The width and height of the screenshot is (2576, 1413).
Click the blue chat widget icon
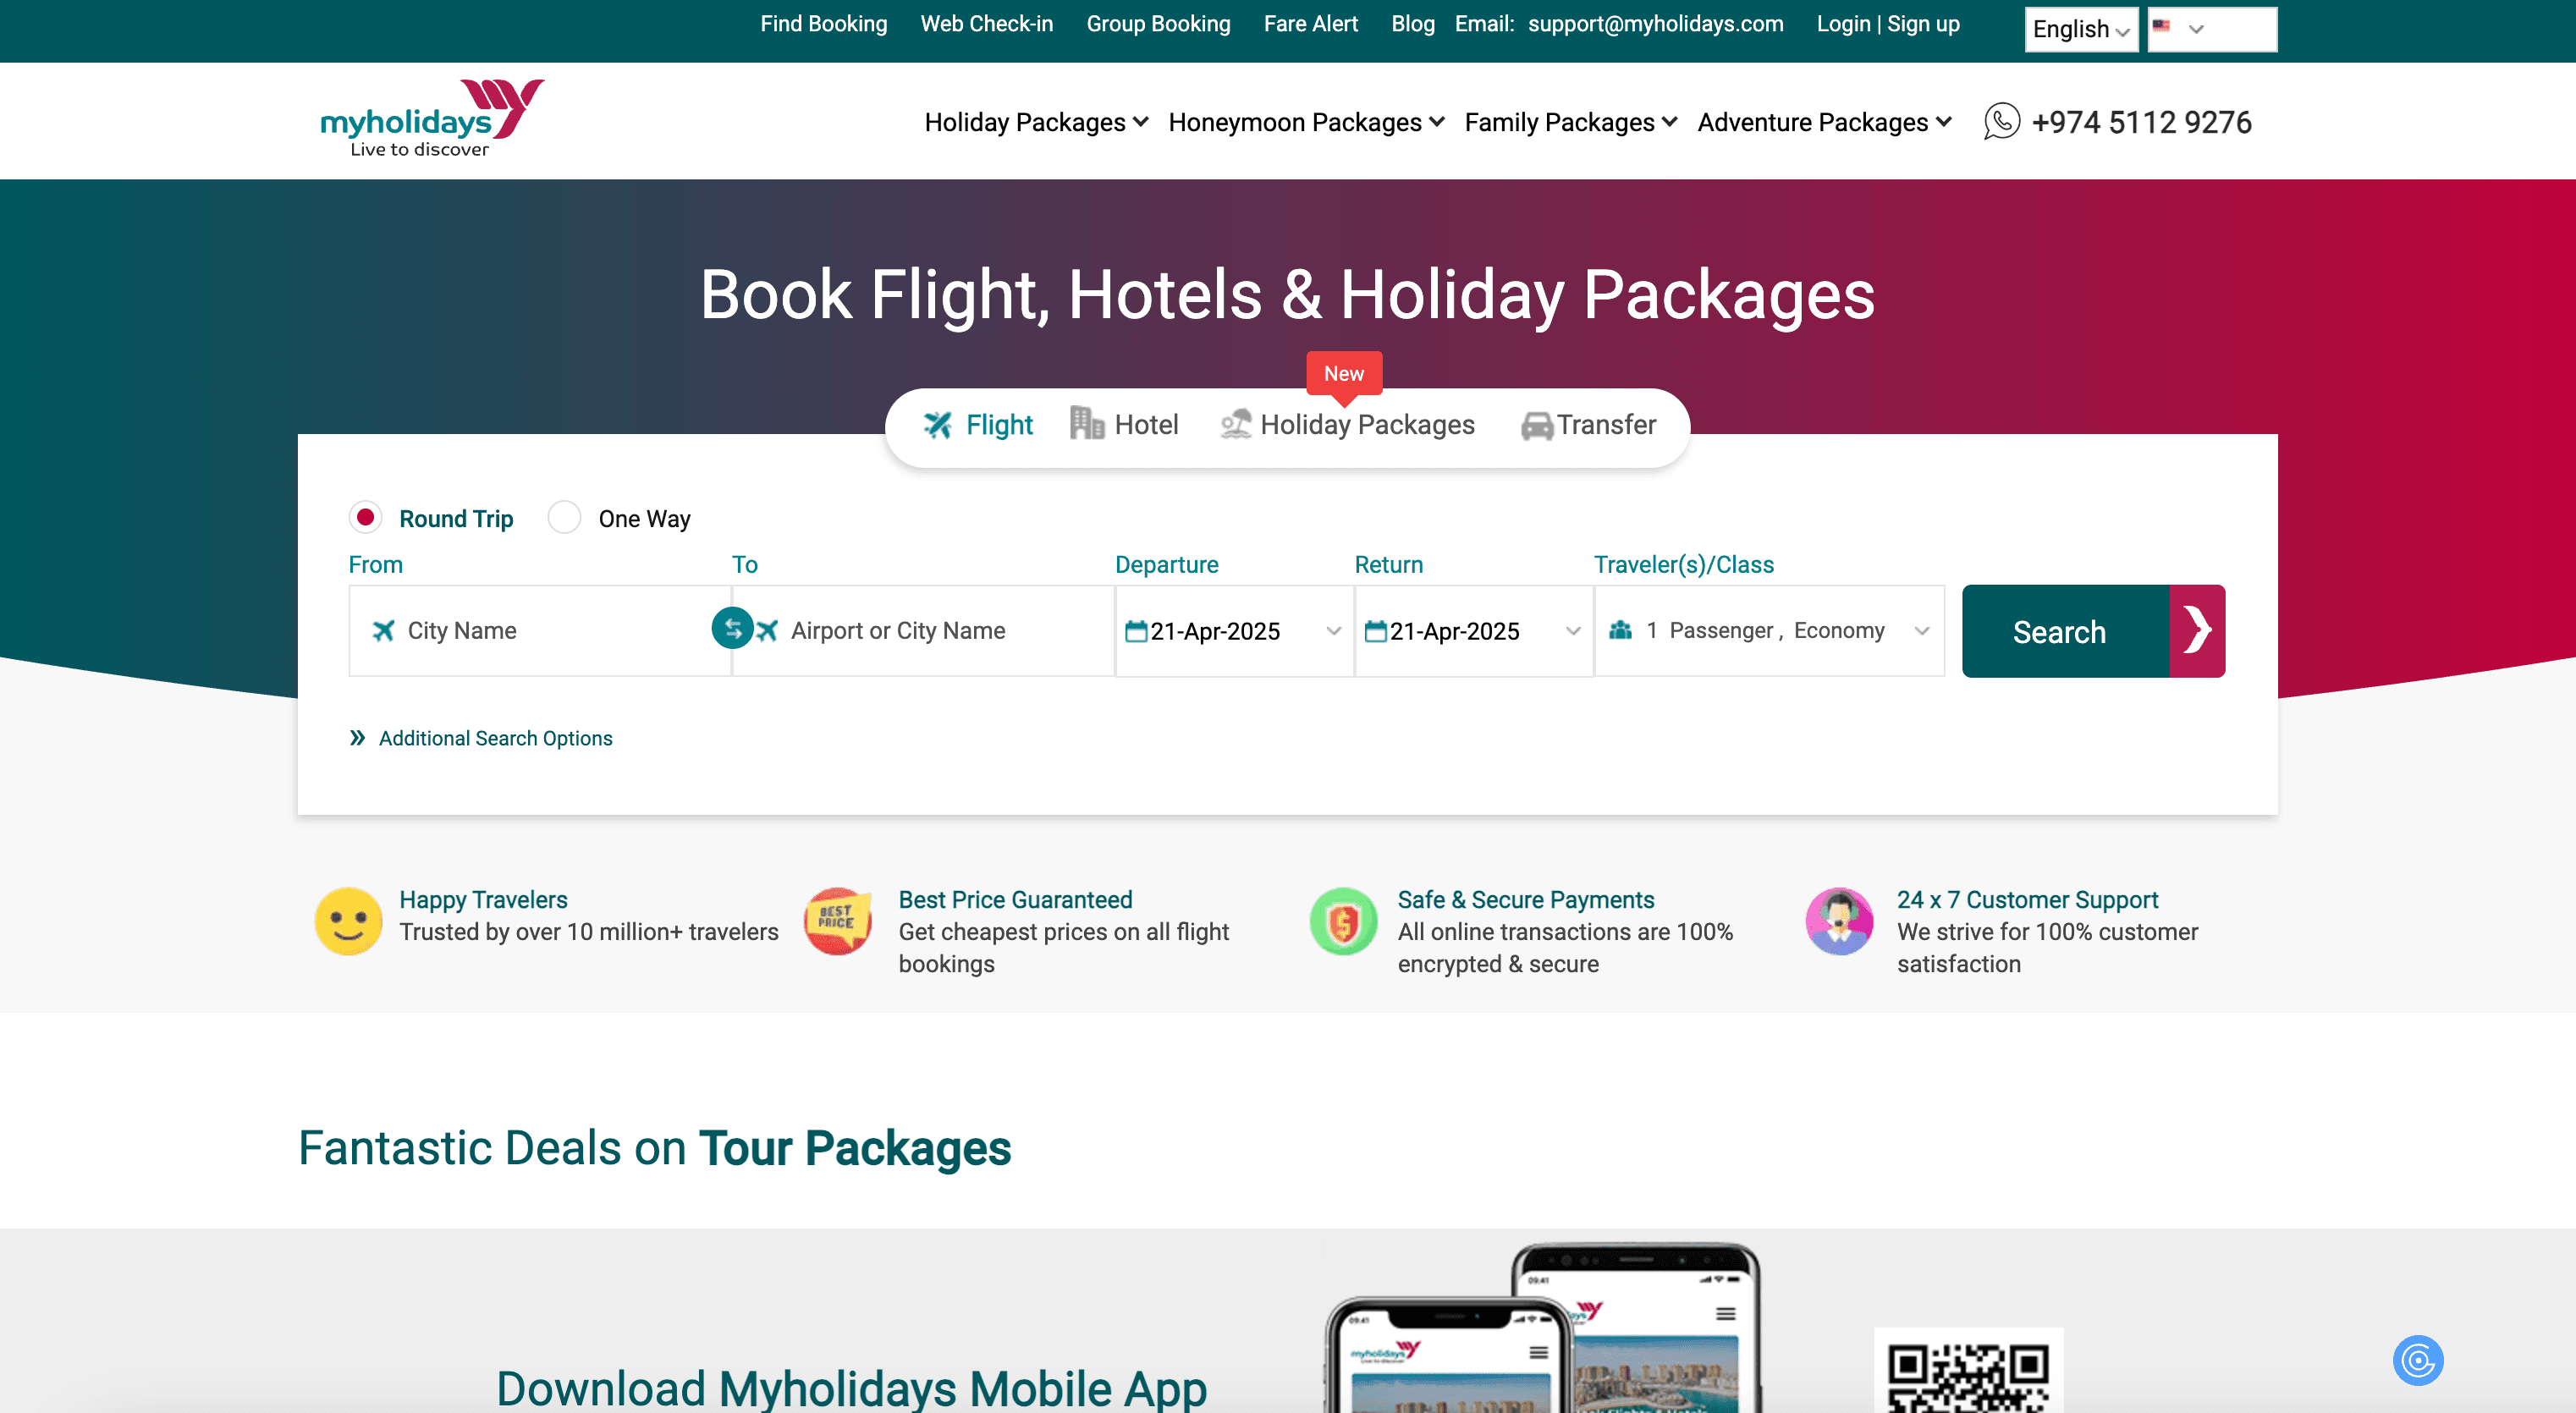coord(2418,1360)
